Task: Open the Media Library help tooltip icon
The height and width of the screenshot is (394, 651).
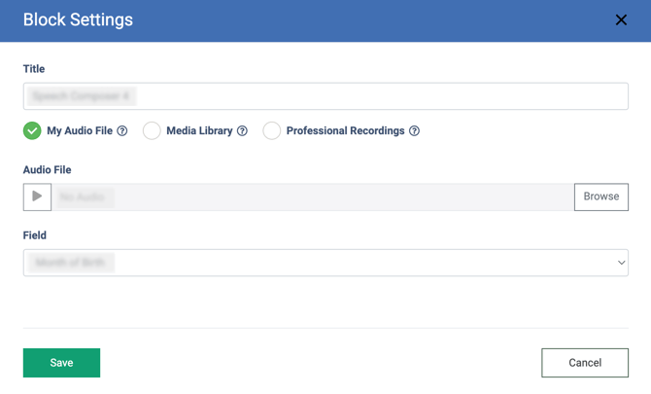Action: pos(242,131)
